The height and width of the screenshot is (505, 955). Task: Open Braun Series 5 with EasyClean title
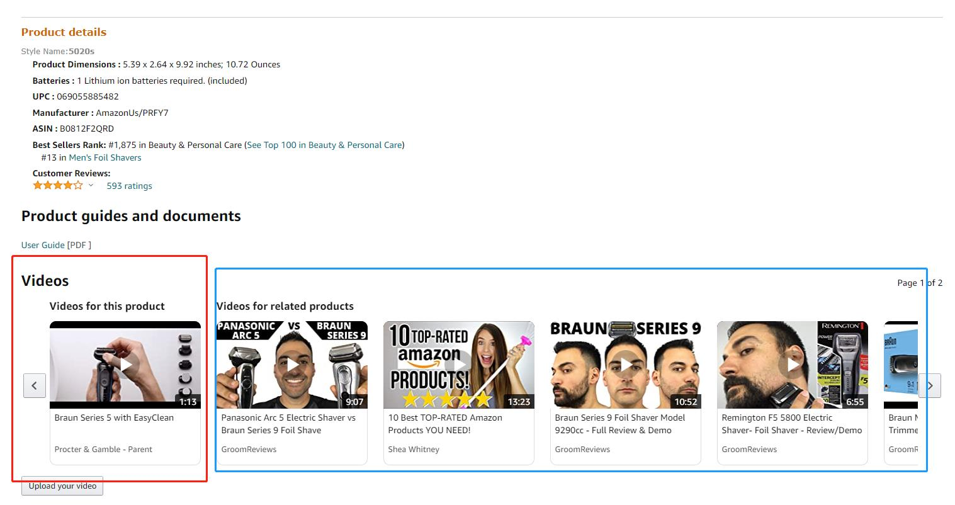pyautogui.click(x=114, y=417)
